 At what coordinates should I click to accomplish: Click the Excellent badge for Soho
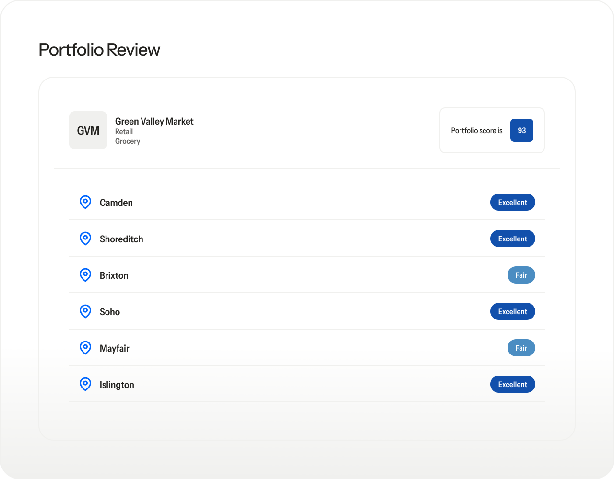pos(512,311)
